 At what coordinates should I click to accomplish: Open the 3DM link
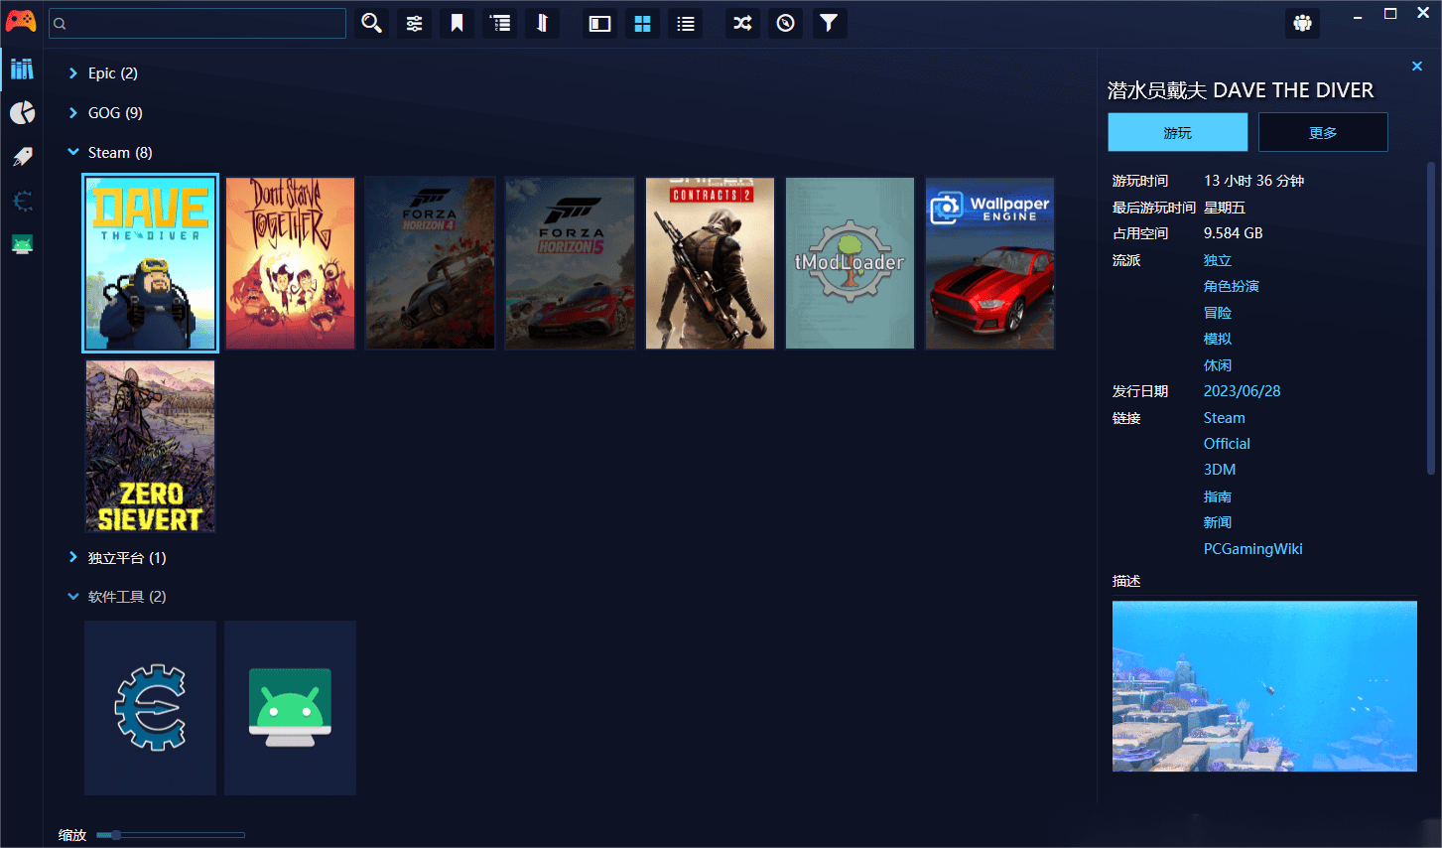[1220, 470]
